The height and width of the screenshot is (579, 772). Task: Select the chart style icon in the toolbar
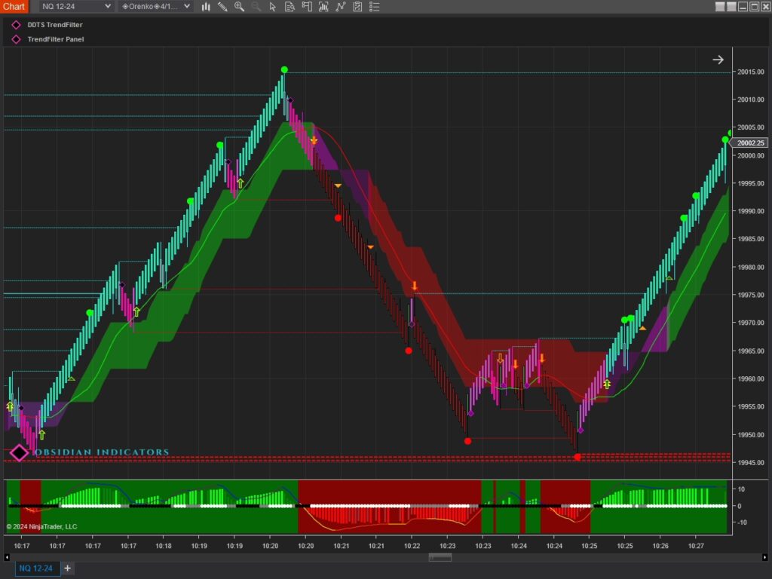coord(206,7)
